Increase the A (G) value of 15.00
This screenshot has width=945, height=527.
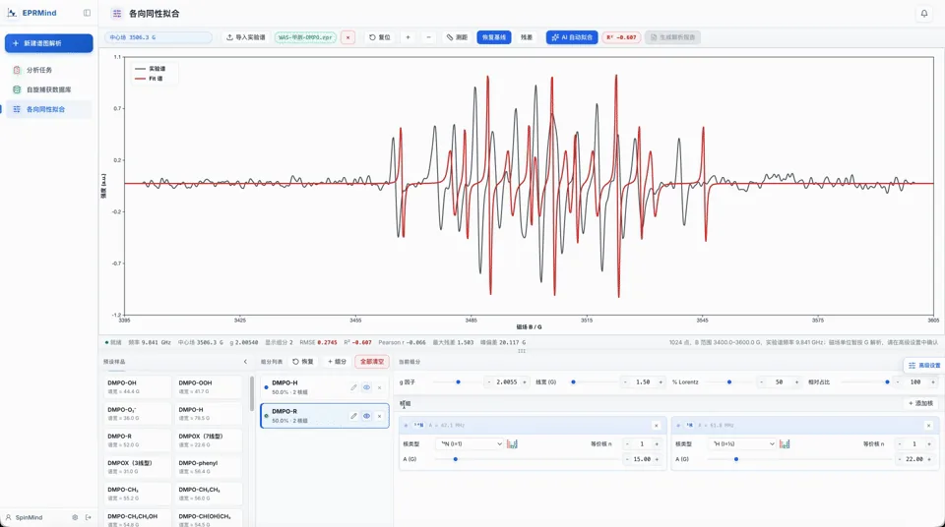coord(657,459)
